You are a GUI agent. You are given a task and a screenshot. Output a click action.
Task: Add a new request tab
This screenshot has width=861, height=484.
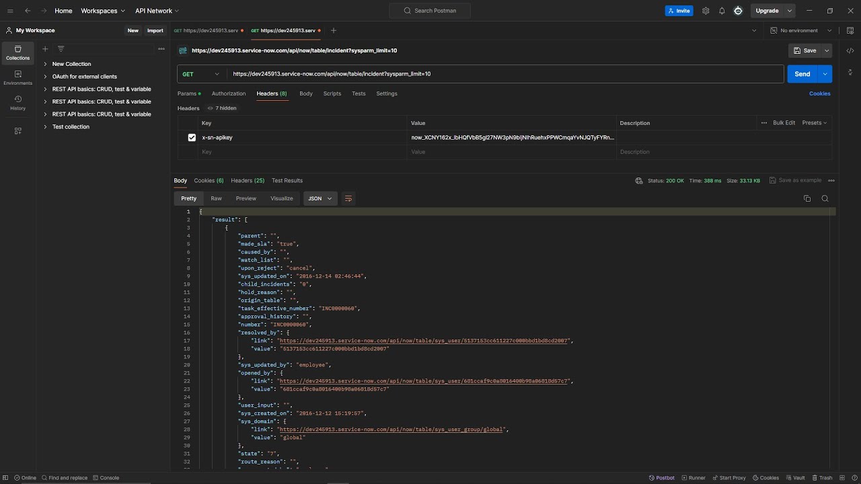[x=333, y=30]
